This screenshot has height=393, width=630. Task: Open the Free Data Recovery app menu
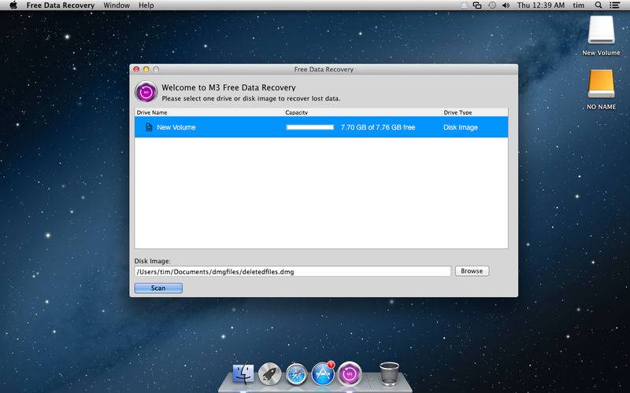pos(61,6)
